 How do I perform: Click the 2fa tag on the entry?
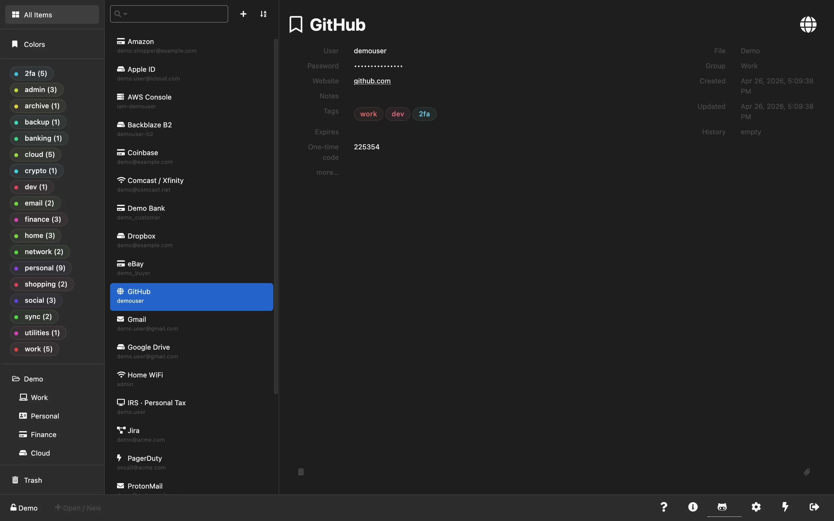424,114
